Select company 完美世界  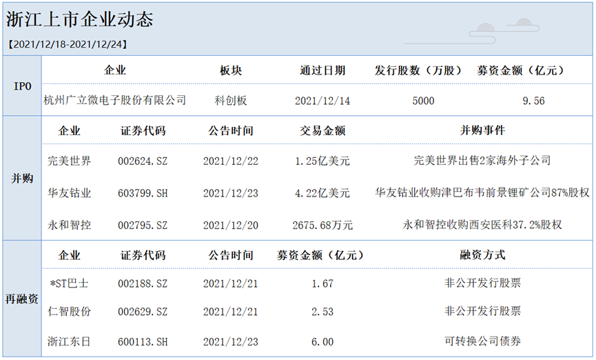69,161
